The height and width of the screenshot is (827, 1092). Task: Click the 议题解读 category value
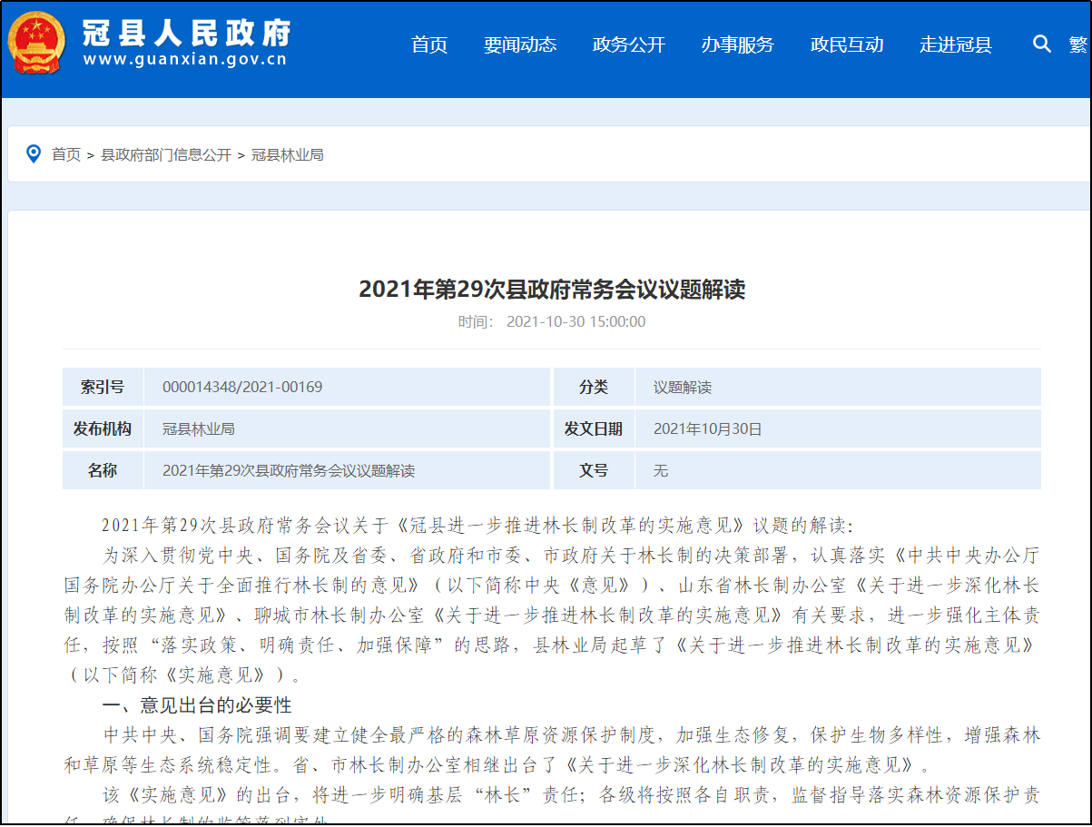(683, 388)
